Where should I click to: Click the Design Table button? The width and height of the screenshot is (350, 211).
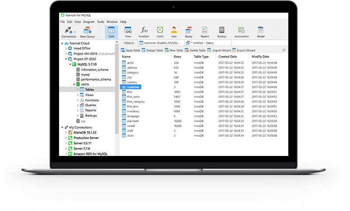[x=152, y=50]
